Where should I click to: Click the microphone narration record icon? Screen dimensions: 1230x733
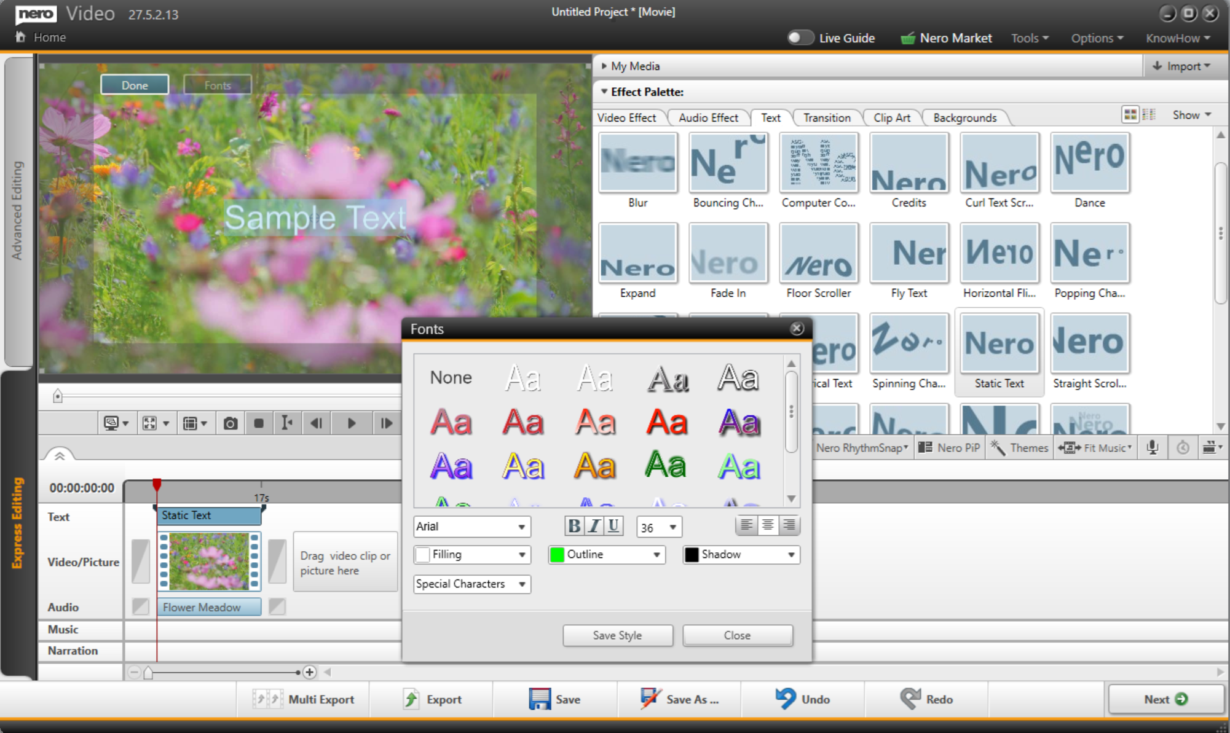(1152, 447)
